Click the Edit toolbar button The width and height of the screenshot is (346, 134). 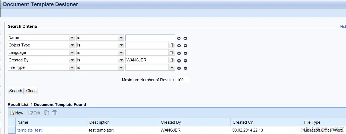tap(34, 113)
